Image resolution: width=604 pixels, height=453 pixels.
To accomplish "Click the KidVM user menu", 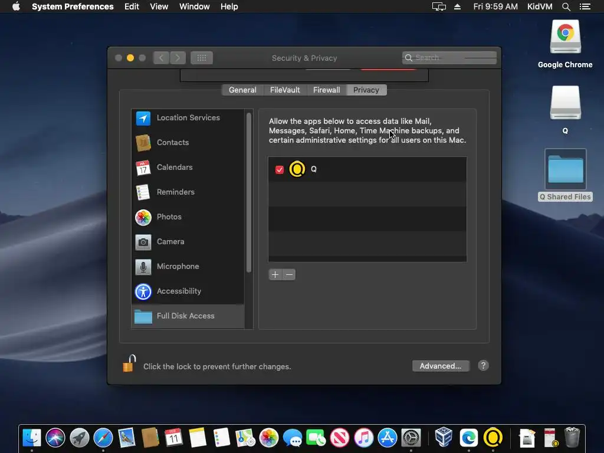I will (x=540, y=6).
